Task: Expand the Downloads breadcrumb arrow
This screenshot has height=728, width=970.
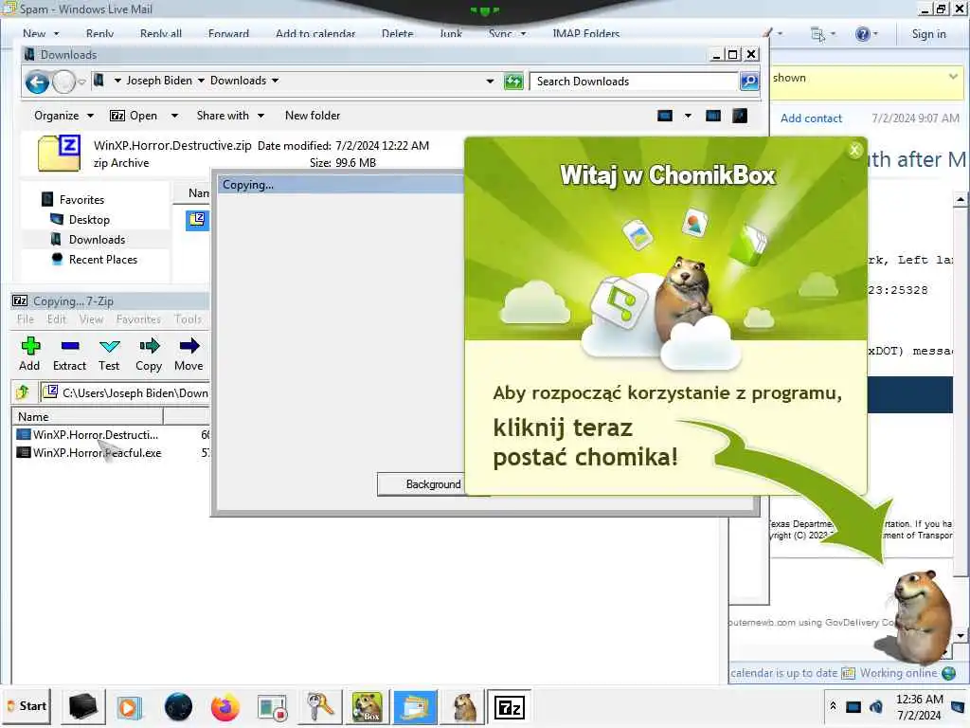Action: pos(276,82)
